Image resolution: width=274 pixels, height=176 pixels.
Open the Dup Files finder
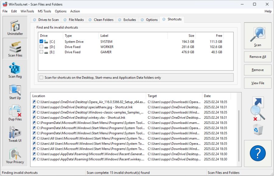pyautogui.click(x=15, y=113)
